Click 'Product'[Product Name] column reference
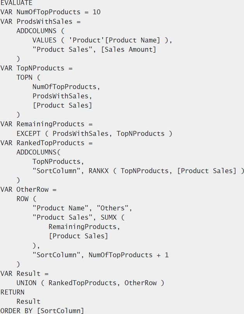Screen dimensions: 244x314 click(x=114, y=40)
